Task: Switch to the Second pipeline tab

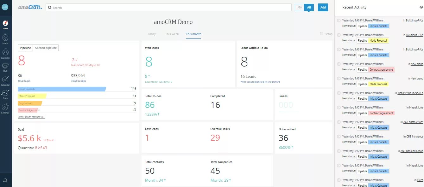Action: (46, 48)
